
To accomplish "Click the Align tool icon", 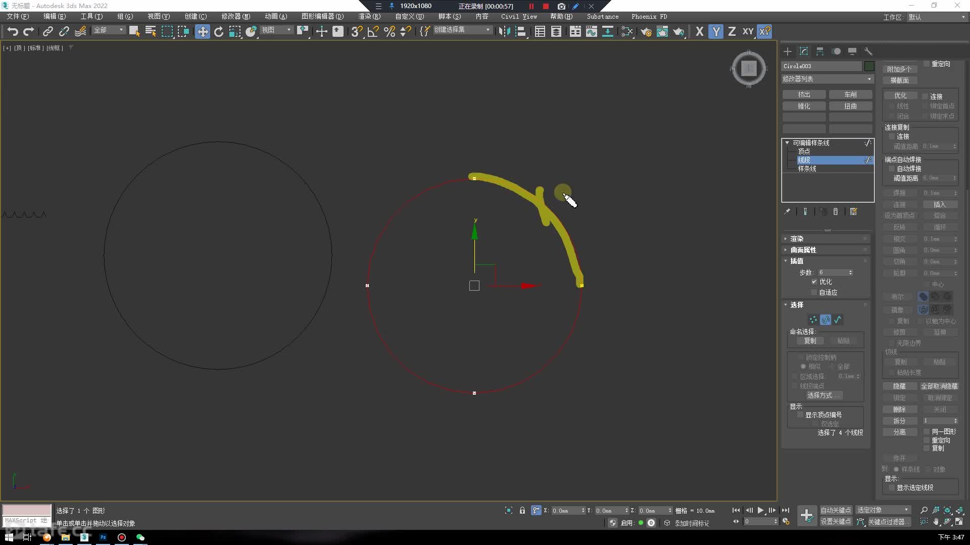I will 520,31.
